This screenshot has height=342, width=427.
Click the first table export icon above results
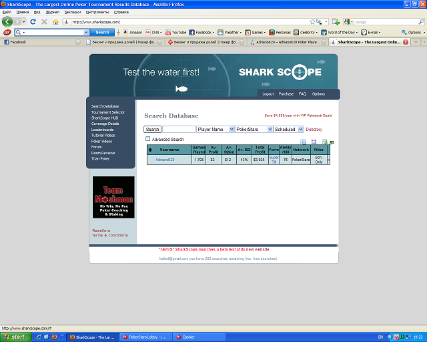tap(303, 142)
